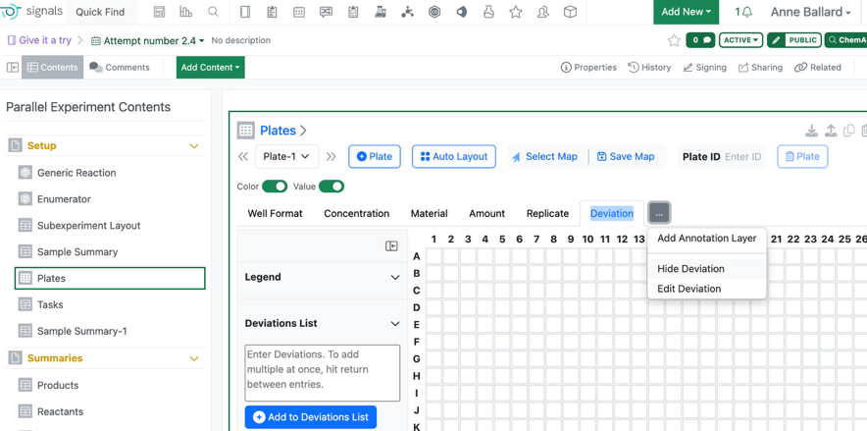Switch to the Material tab

point(429,214)
